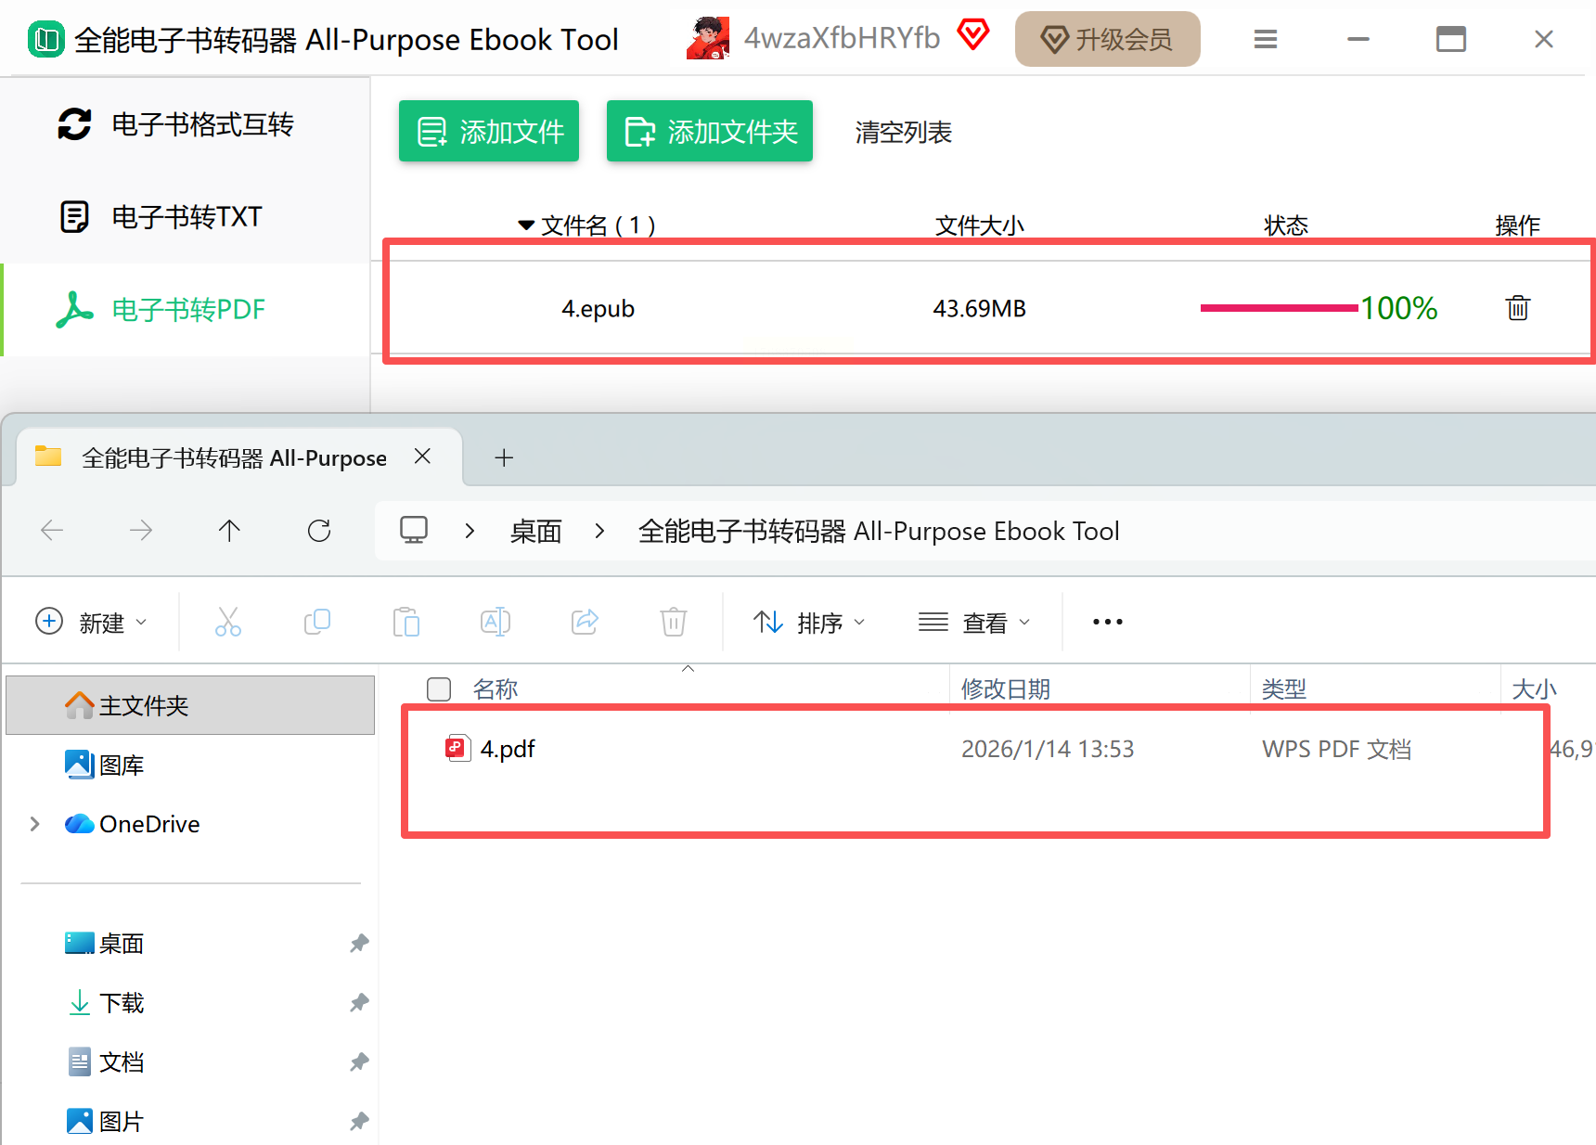Rename using the Explorer rename icon
The width and height of the screenshot is (1596, 1145).
(x=496, y=622)
